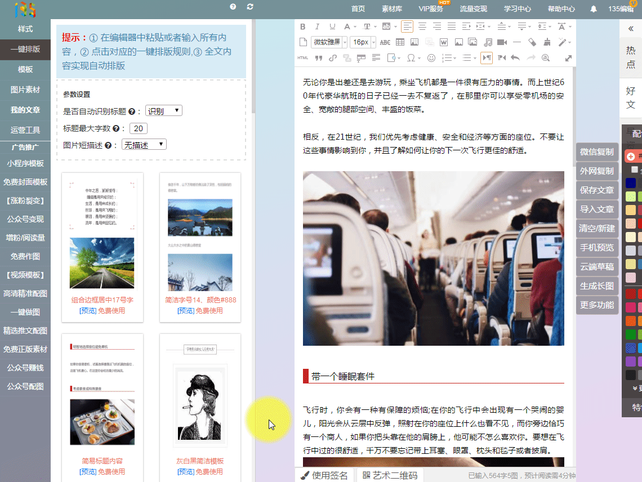The image size is (642, 482).
Task: Pick the green color swatch
Action: pyautogui.click(x=631, y=334)
